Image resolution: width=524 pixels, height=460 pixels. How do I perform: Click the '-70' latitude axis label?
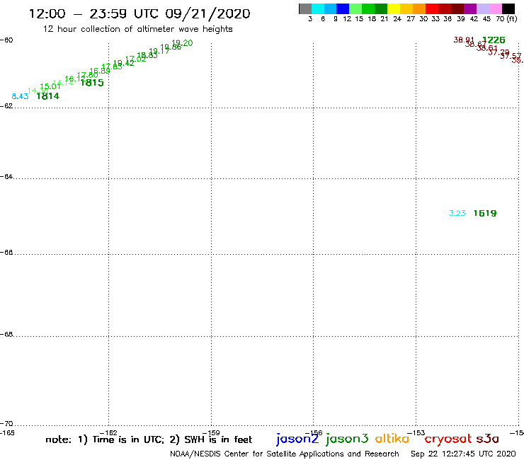6,424
